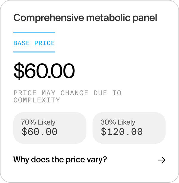Viewport: 179px width, 183px height.
Task: Click the "70% Likely" label text
Action: click(x=38, y=122)
